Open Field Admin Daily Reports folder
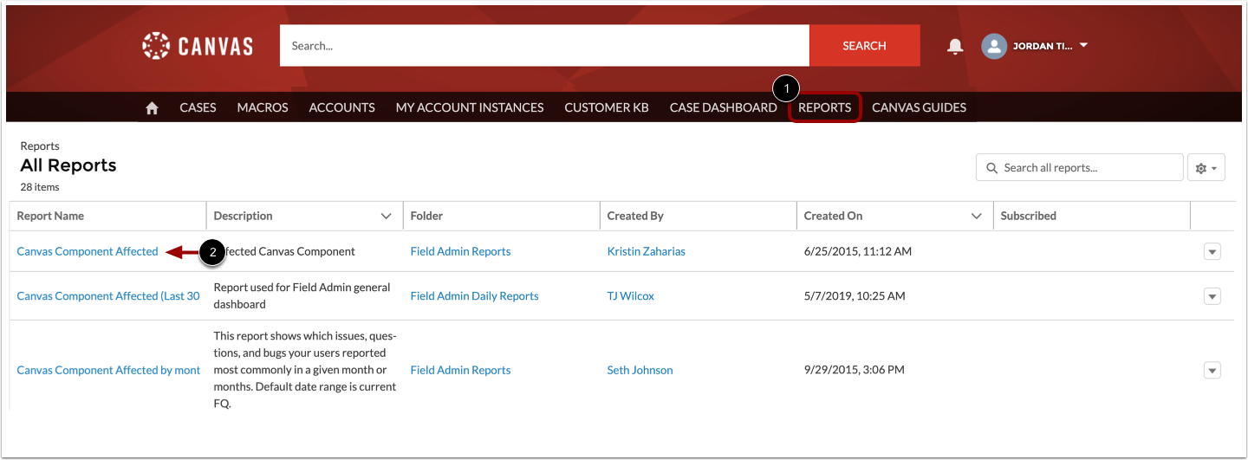Screen dimensions: 1248x460 pyautogui.click(x=474, y=296)
